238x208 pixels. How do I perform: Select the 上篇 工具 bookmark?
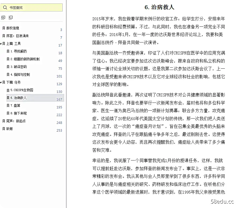[x=13, y=44]
